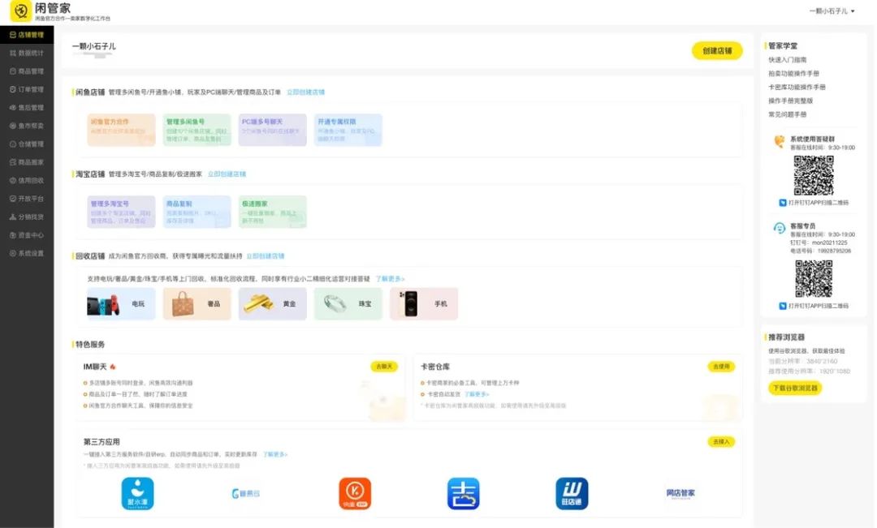Open 商品搬家 in the sidebar
This screenshot has height=528, width=877.
pos(27,162)
